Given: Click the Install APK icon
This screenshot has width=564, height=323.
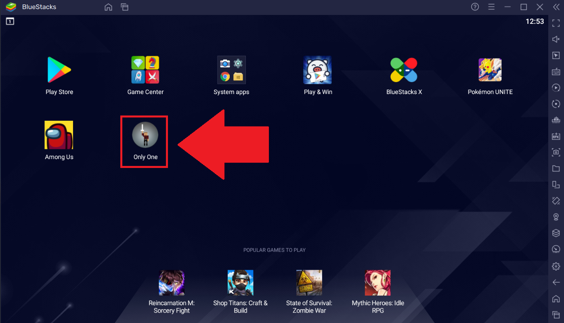Looking at the screenshot, I should pyautogui.click(x=556, y=136).
